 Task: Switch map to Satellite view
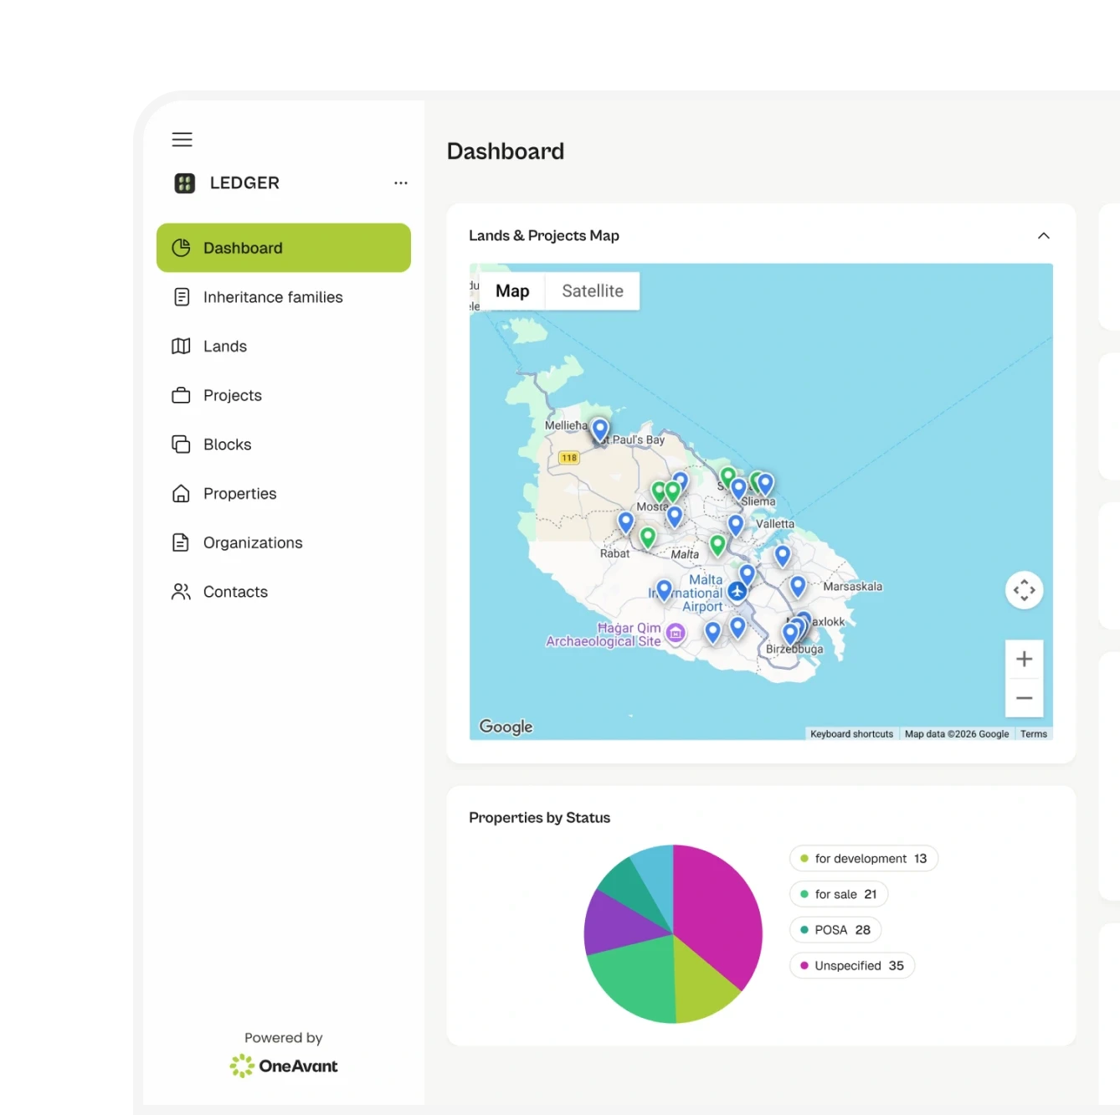coord(593,291)
